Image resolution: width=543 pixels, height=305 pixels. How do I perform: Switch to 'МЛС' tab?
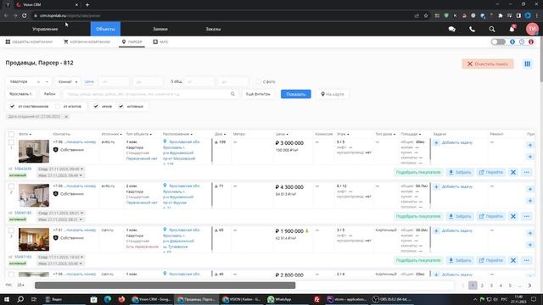point(160,42)
